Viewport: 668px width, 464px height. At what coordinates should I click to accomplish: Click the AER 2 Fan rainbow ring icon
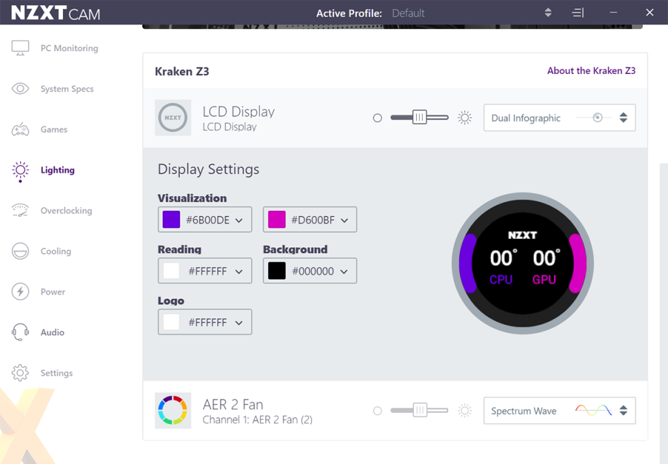pyautogui.click(x=173, y=410)
